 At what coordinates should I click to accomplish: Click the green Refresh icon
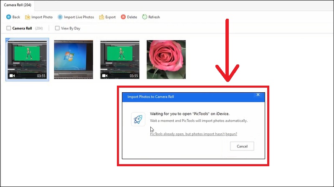(x=144, y=17)
